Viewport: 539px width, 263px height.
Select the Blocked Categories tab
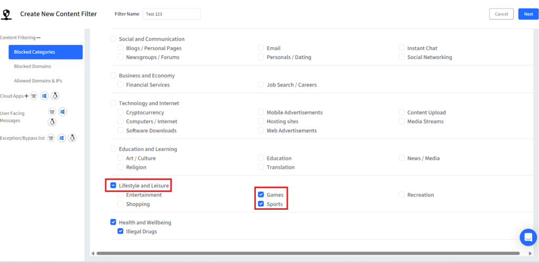click(x=46, y=52)
